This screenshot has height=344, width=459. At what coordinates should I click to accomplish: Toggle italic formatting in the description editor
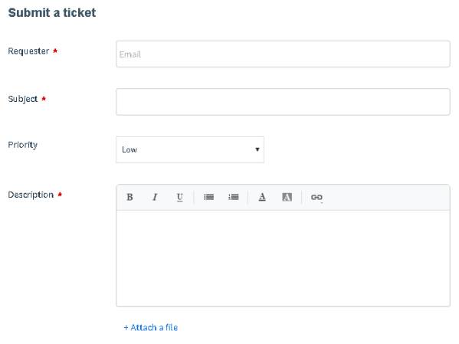tap(155, 197)
